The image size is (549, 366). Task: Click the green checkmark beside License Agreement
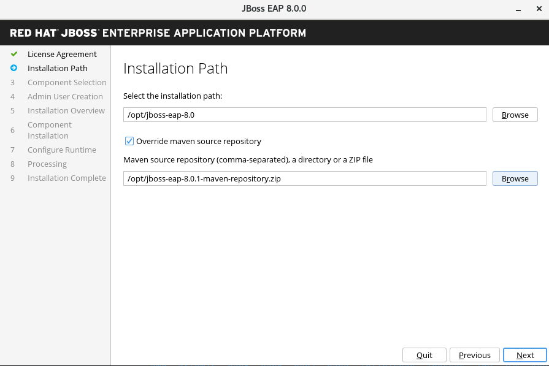(x=13, y=54)
